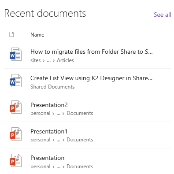Viewport: 174px width, 174px height.
Task: Click the 'Articles' breadcrumb location
Action: pyautogui.click(x=65, y=60)
